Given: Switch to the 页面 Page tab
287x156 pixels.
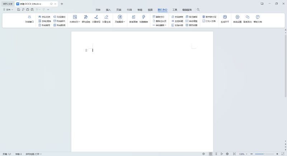Looking at the screenshot, I should pyautogui.click(x=119, y=10).
